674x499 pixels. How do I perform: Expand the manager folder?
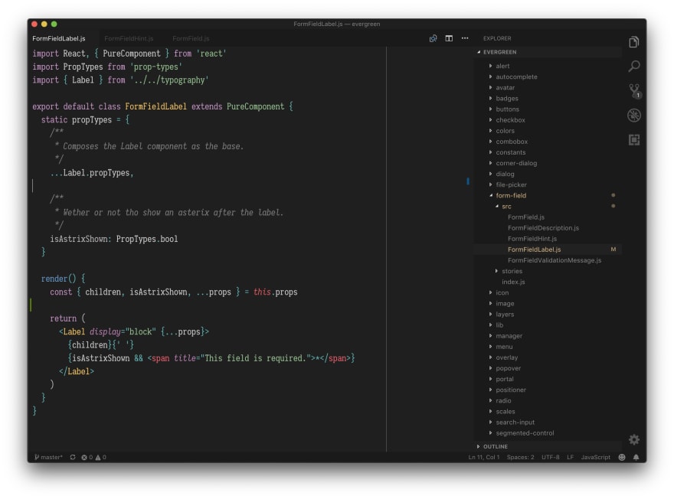tap(548, 336)
